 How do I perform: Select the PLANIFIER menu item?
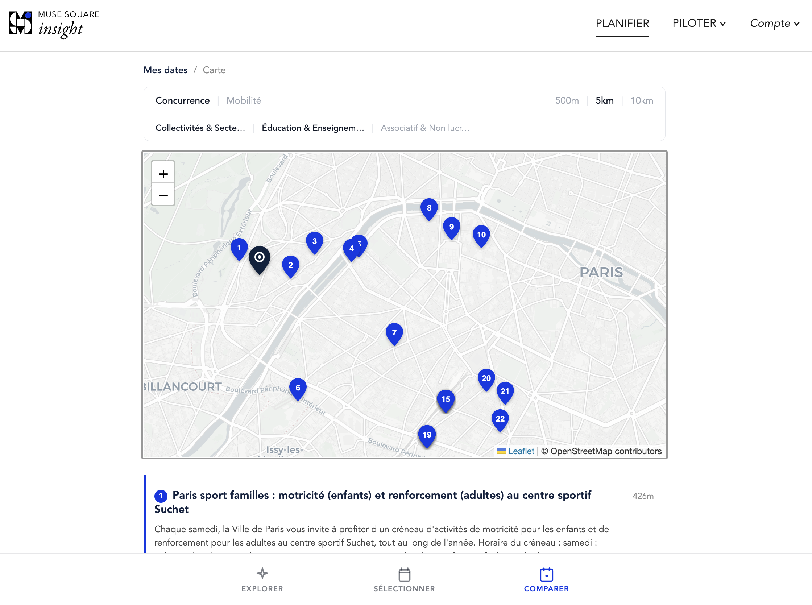coord(622,23)
